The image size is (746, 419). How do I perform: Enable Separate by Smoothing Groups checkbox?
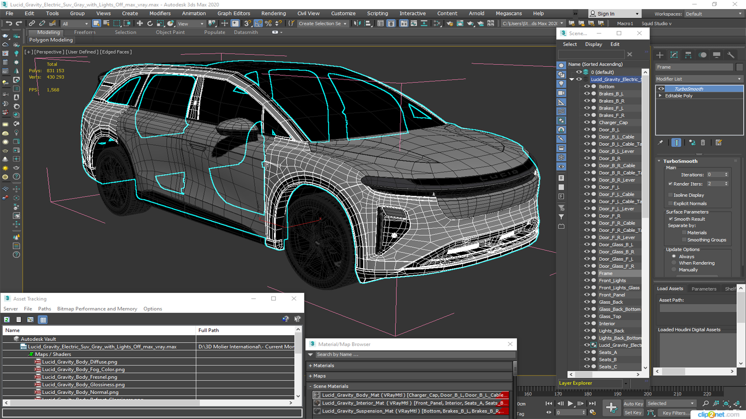point(684,240)
